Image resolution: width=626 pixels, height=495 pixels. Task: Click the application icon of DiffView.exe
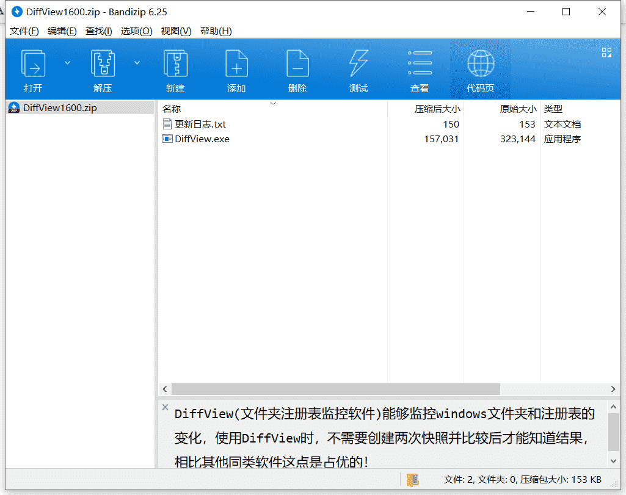tap(167, 139)
